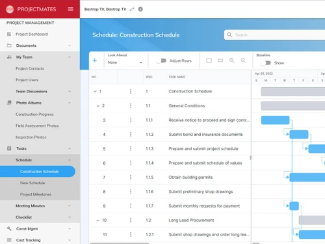Open Inspection Photos album

(x=31, y=137)
